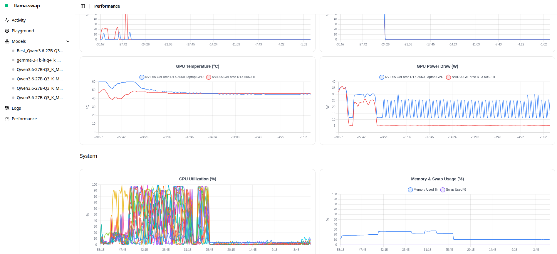The image size is (557, 254).
Task: Click the Performance page header title
Action: [107, 6]
